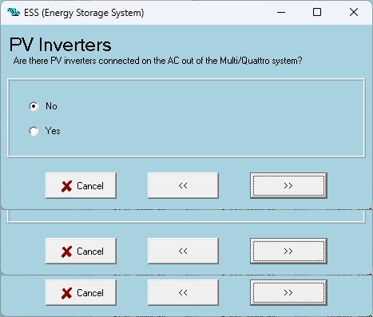
Task: Select the Yes radio button
Action: (x=34, y=131)
